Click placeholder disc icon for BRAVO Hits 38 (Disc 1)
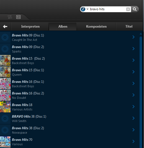Image resolution: width=144 pixels, height=148 pixels. tap(5, 118)
